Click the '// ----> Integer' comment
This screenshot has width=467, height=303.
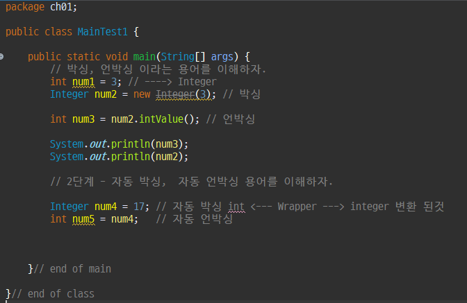[x=172, y=82]
